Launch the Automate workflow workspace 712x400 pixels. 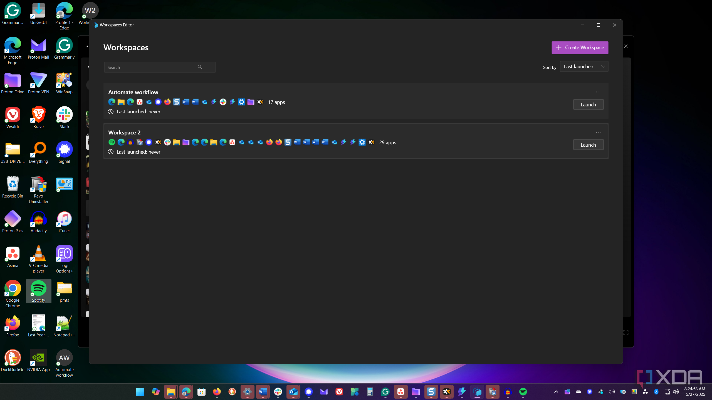coord(588,105)
